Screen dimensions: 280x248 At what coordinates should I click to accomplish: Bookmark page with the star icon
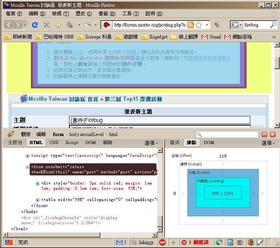click(199, 25)
